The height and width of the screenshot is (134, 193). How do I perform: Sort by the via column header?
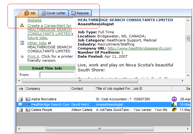pos(21,89)
